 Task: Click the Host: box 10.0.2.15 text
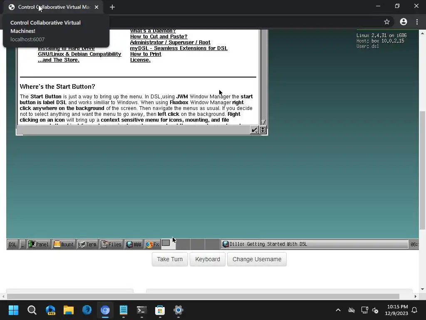(380, 41)
